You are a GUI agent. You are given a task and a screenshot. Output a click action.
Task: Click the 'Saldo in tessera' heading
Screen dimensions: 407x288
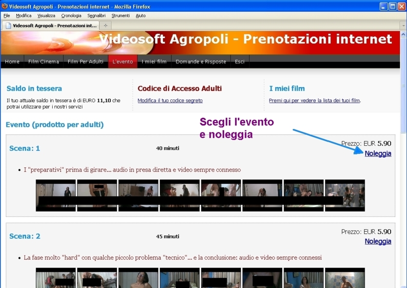34,89
